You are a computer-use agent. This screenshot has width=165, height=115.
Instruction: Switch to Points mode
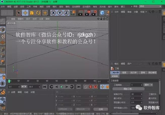point(3,49)
